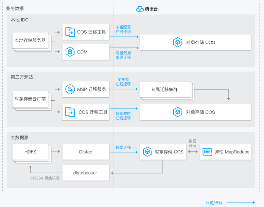Click the 大数据源 section label
264x207 pixels.
point(19,138)
